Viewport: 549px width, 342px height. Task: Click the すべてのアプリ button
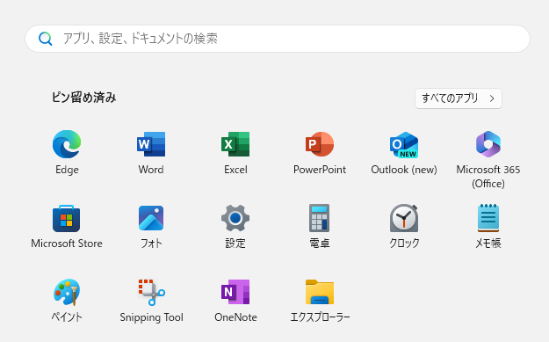coord(459,98)
